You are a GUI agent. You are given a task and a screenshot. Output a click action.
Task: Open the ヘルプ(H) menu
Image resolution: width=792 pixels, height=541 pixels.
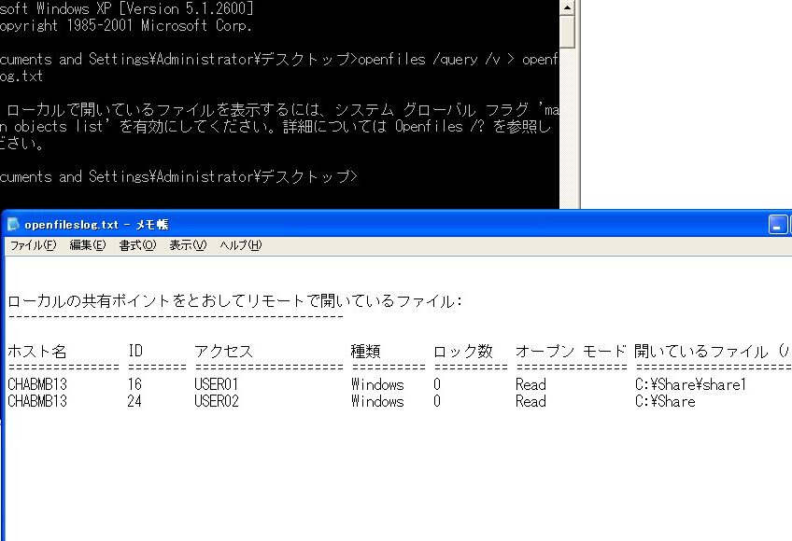240,245
